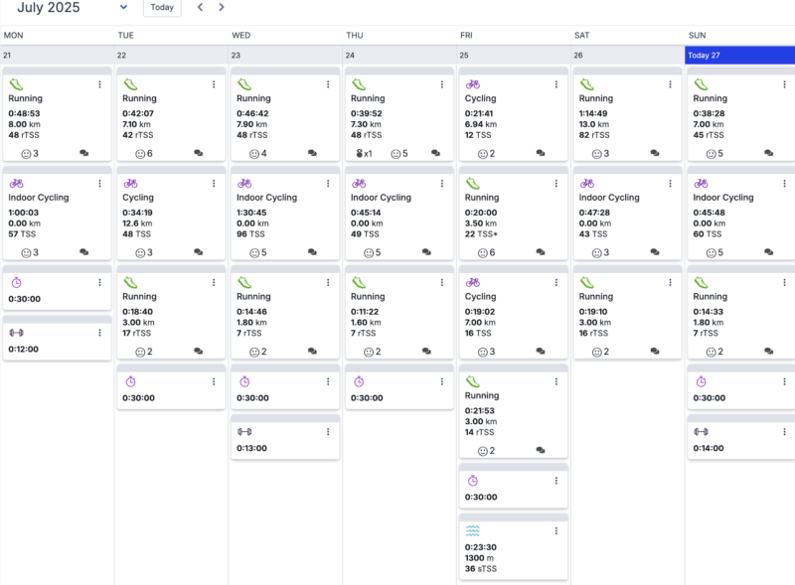Open options menu of Monday's 8.00 km run
The image size is (795, 585).
coord(100,84)
